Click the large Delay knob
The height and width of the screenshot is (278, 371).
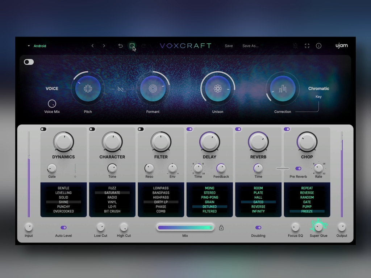(x=210, y=142)
